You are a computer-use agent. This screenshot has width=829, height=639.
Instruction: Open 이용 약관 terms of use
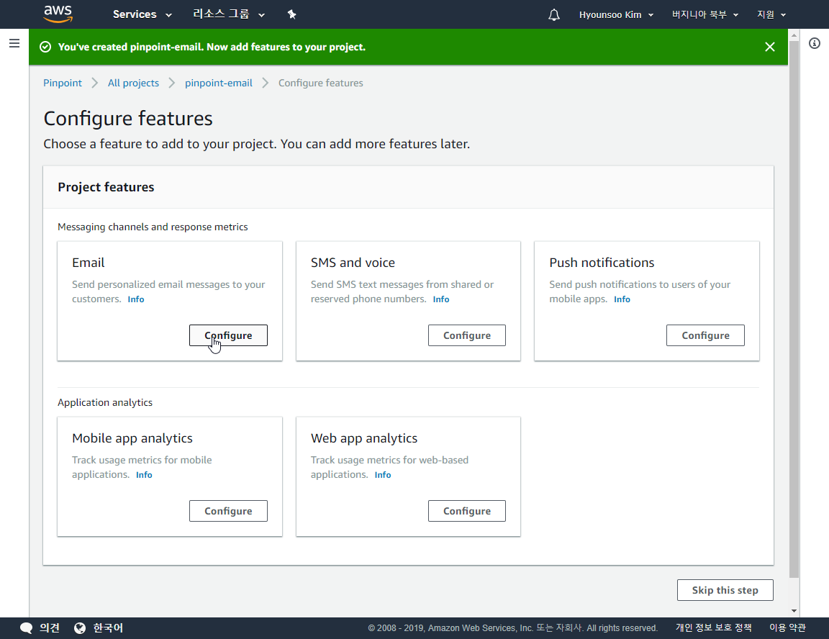(x=787, y=628)
